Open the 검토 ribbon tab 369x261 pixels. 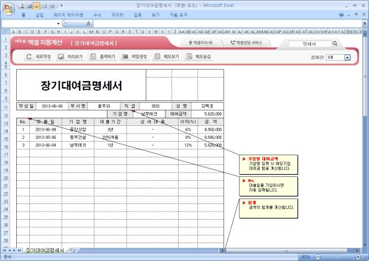tap(137, 15)
